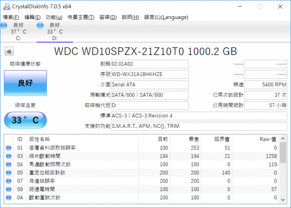Screen dimensions: 291x208
Task: Select the 底層資料讀取錯誤率 row
Action: pyautogui.click(x=141, y=148)
